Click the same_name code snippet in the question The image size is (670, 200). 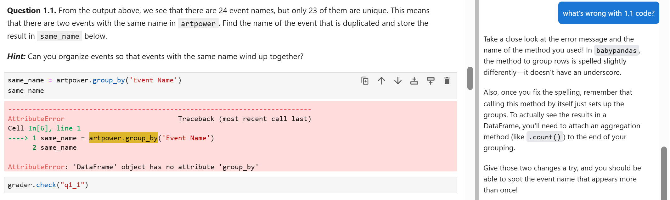59,36
